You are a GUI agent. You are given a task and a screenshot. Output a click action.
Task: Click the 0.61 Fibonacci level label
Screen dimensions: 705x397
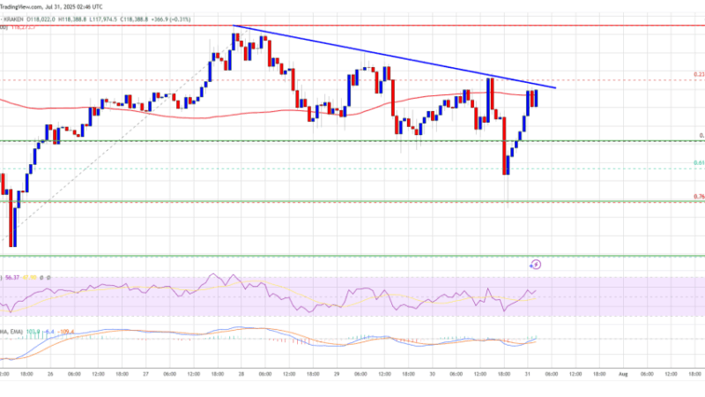click(699, 163)
